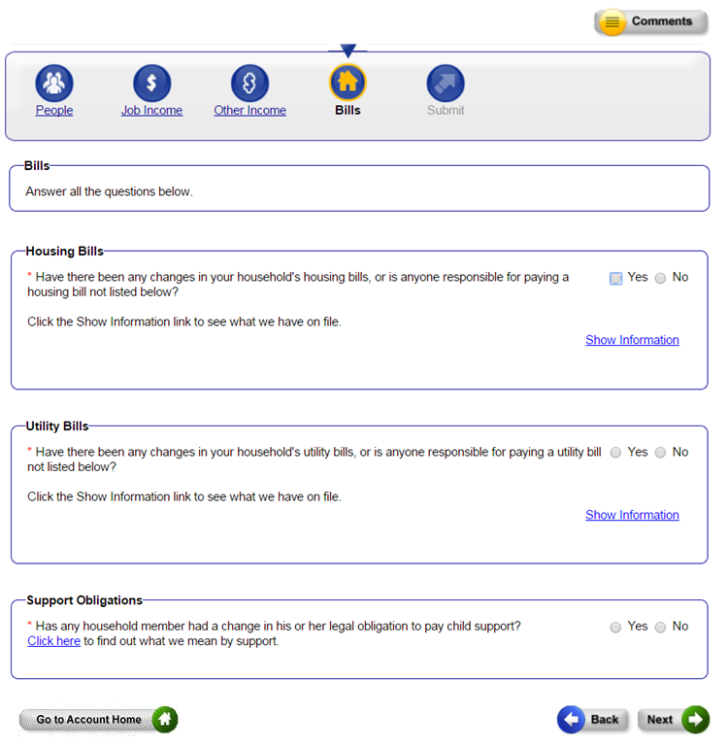Click the People step icon
The width and height of the screenshot is (728, 748).
54,84
